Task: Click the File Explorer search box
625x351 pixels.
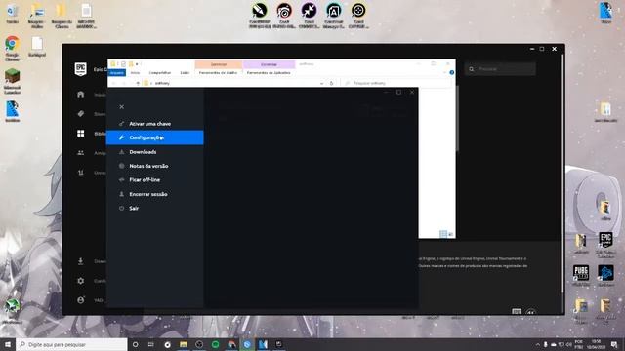Action: (x=396, y=83)
